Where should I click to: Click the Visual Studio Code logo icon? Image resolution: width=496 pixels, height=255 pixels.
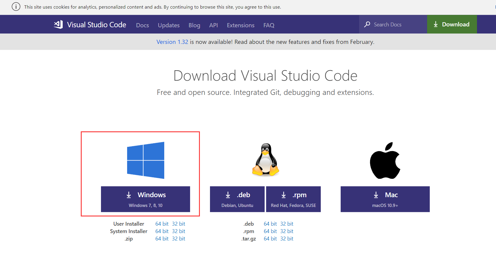coord(59,24)
